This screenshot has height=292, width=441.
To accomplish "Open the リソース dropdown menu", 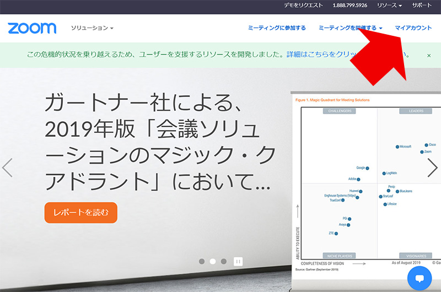I will [x=389, y=5].
